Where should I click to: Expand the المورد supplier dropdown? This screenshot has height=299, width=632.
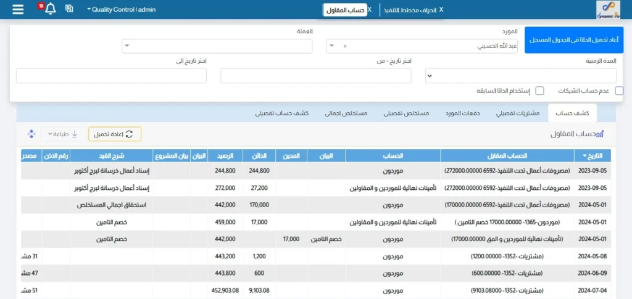(x=331, y=46)
